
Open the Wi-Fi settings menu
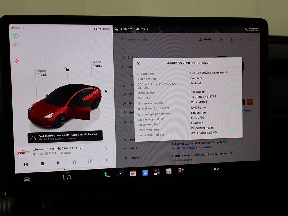131,148
